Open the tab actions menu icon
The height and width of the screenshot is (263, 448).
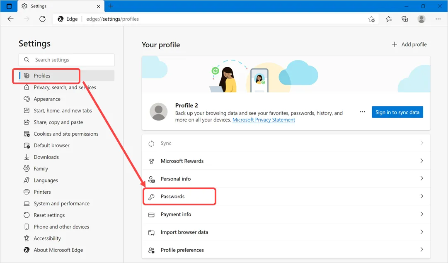click(9, 6)
